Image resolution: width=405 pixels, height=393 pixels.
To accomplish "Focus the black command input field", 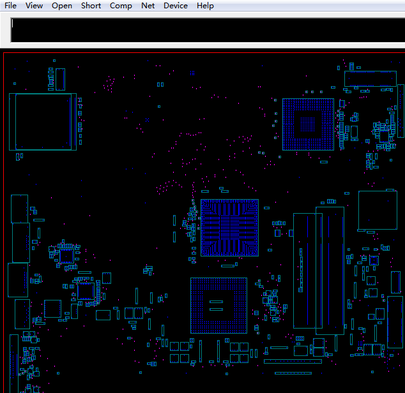I will coord(208,30).
